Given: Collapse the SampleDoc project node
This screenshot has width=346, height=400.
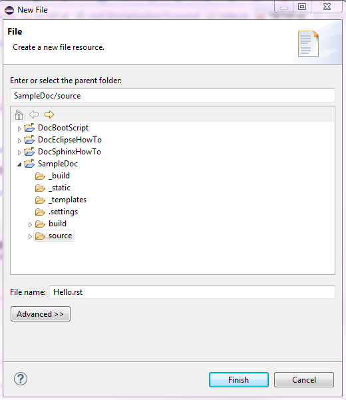Looking at the screenshot, I should click(19, 165).
